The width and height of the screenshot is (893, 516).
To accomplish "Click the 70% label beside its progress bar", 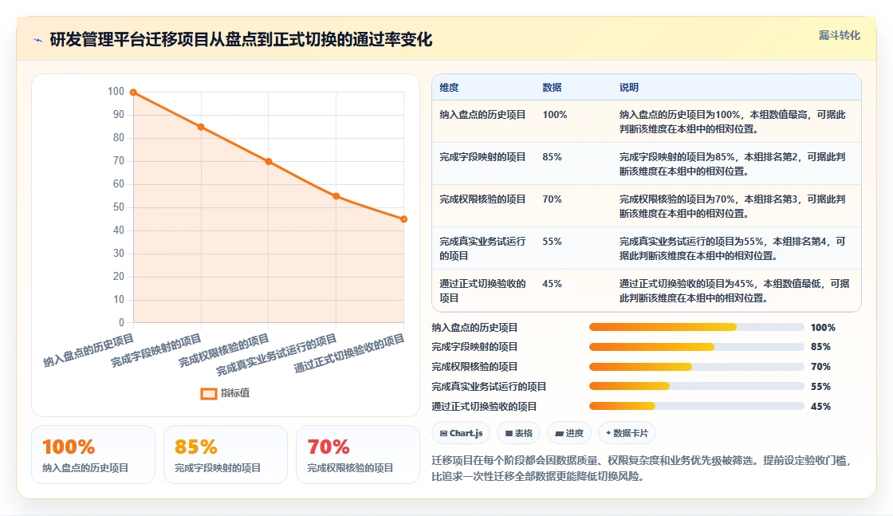I will coord(820,367).
